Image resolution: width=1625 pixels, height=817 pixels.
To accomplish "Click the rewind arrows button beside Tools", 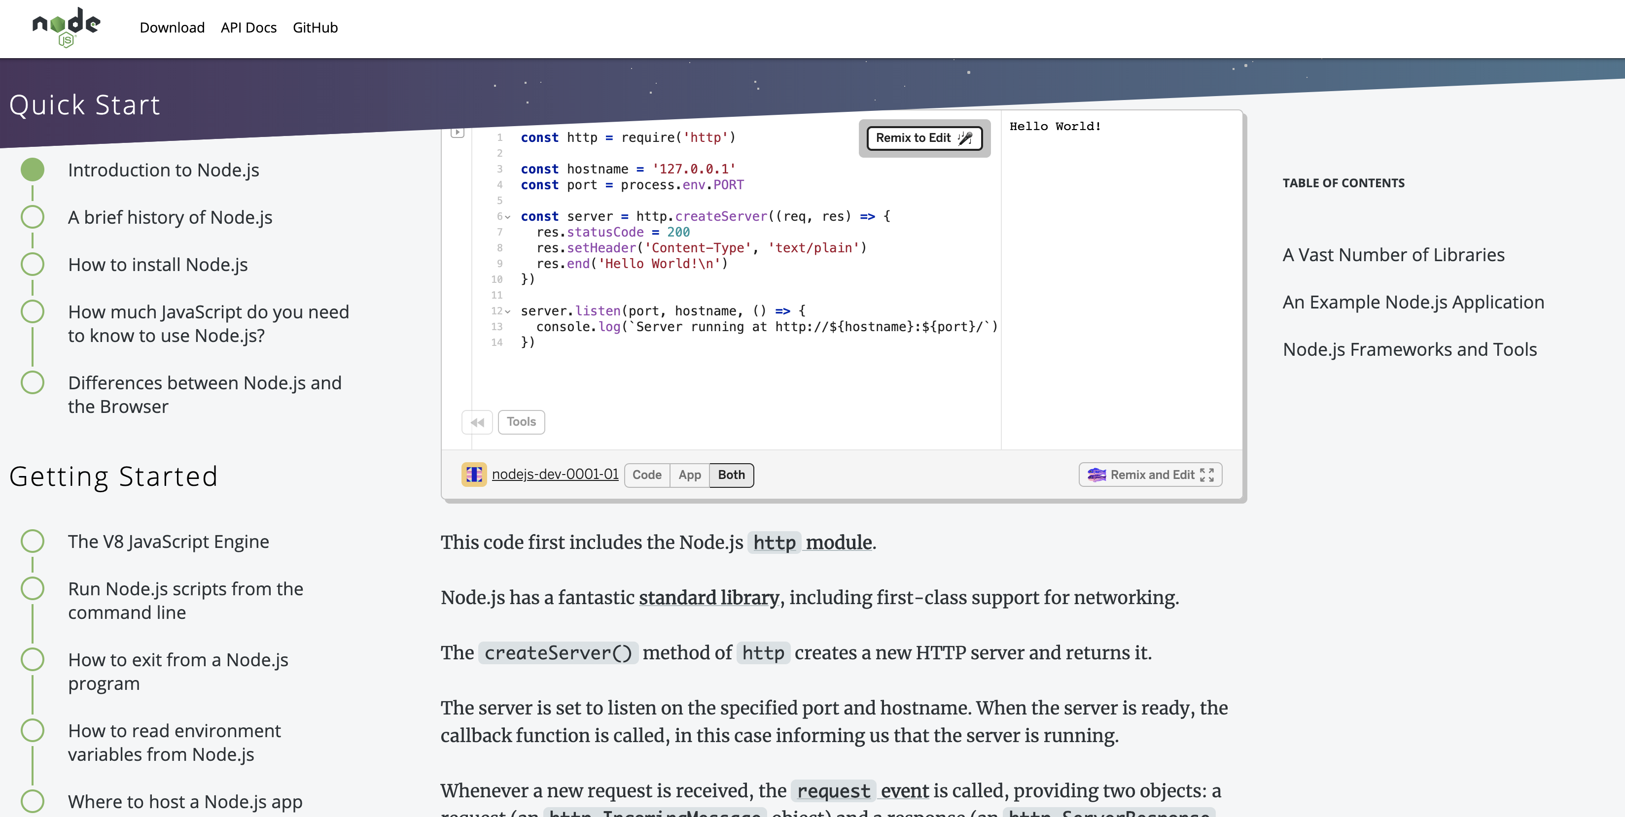I will pos(477,422).
